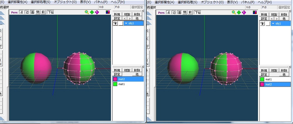This screenshot has height=124, width=293.
Task: Open Pers view mode dropdown in left viewport
Action: pyautogui.click(x=14, y=12)
